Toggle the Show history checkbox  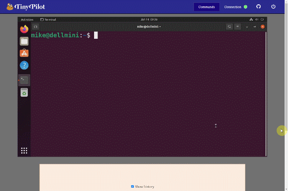[132, 186]
